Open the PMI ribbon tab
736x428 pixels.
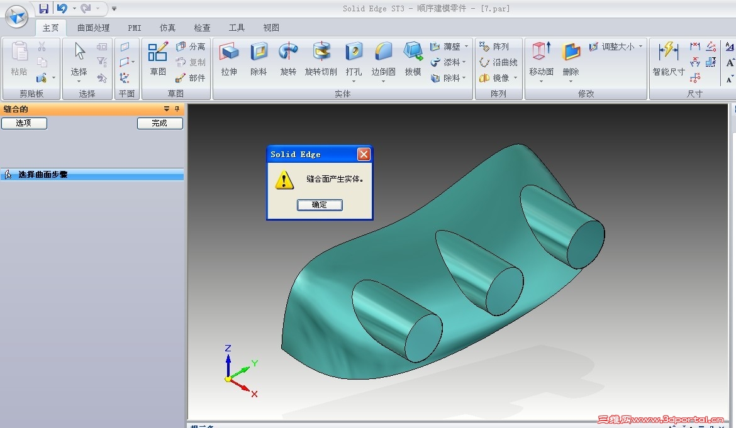pyautogui.click(x=135, y=28)
